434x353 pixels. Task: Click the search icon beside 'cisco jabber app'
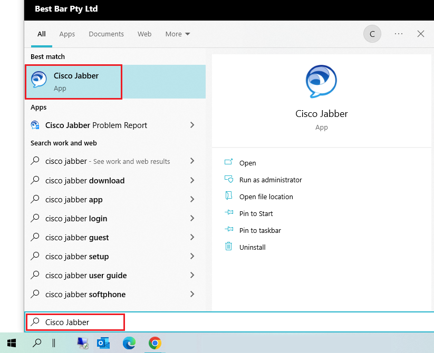click(35, 199)
